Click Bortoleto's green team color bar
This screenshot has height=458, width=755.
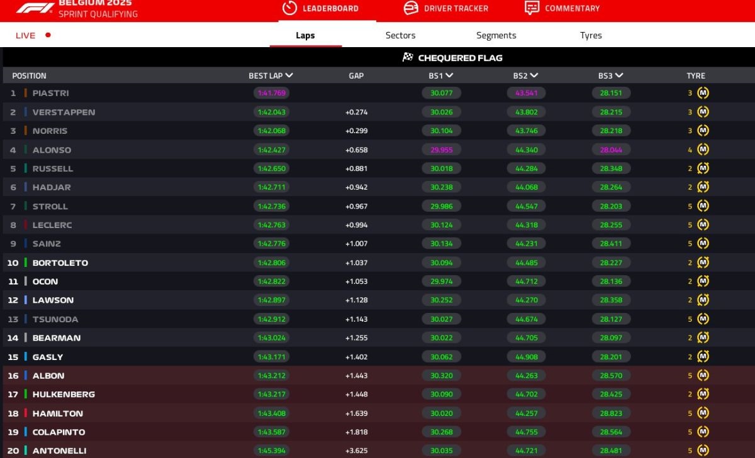coord(26,263)
